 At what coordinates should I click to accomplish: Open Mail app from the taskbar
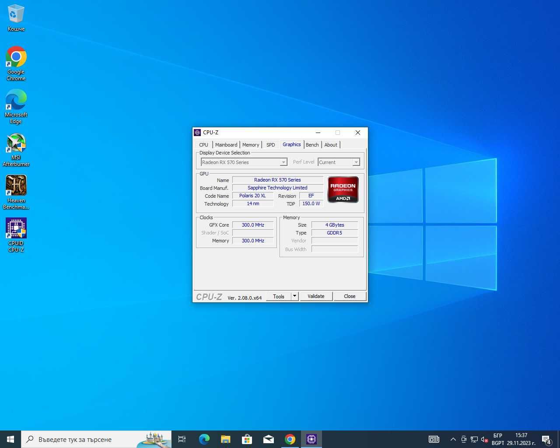tap(269, 439)
